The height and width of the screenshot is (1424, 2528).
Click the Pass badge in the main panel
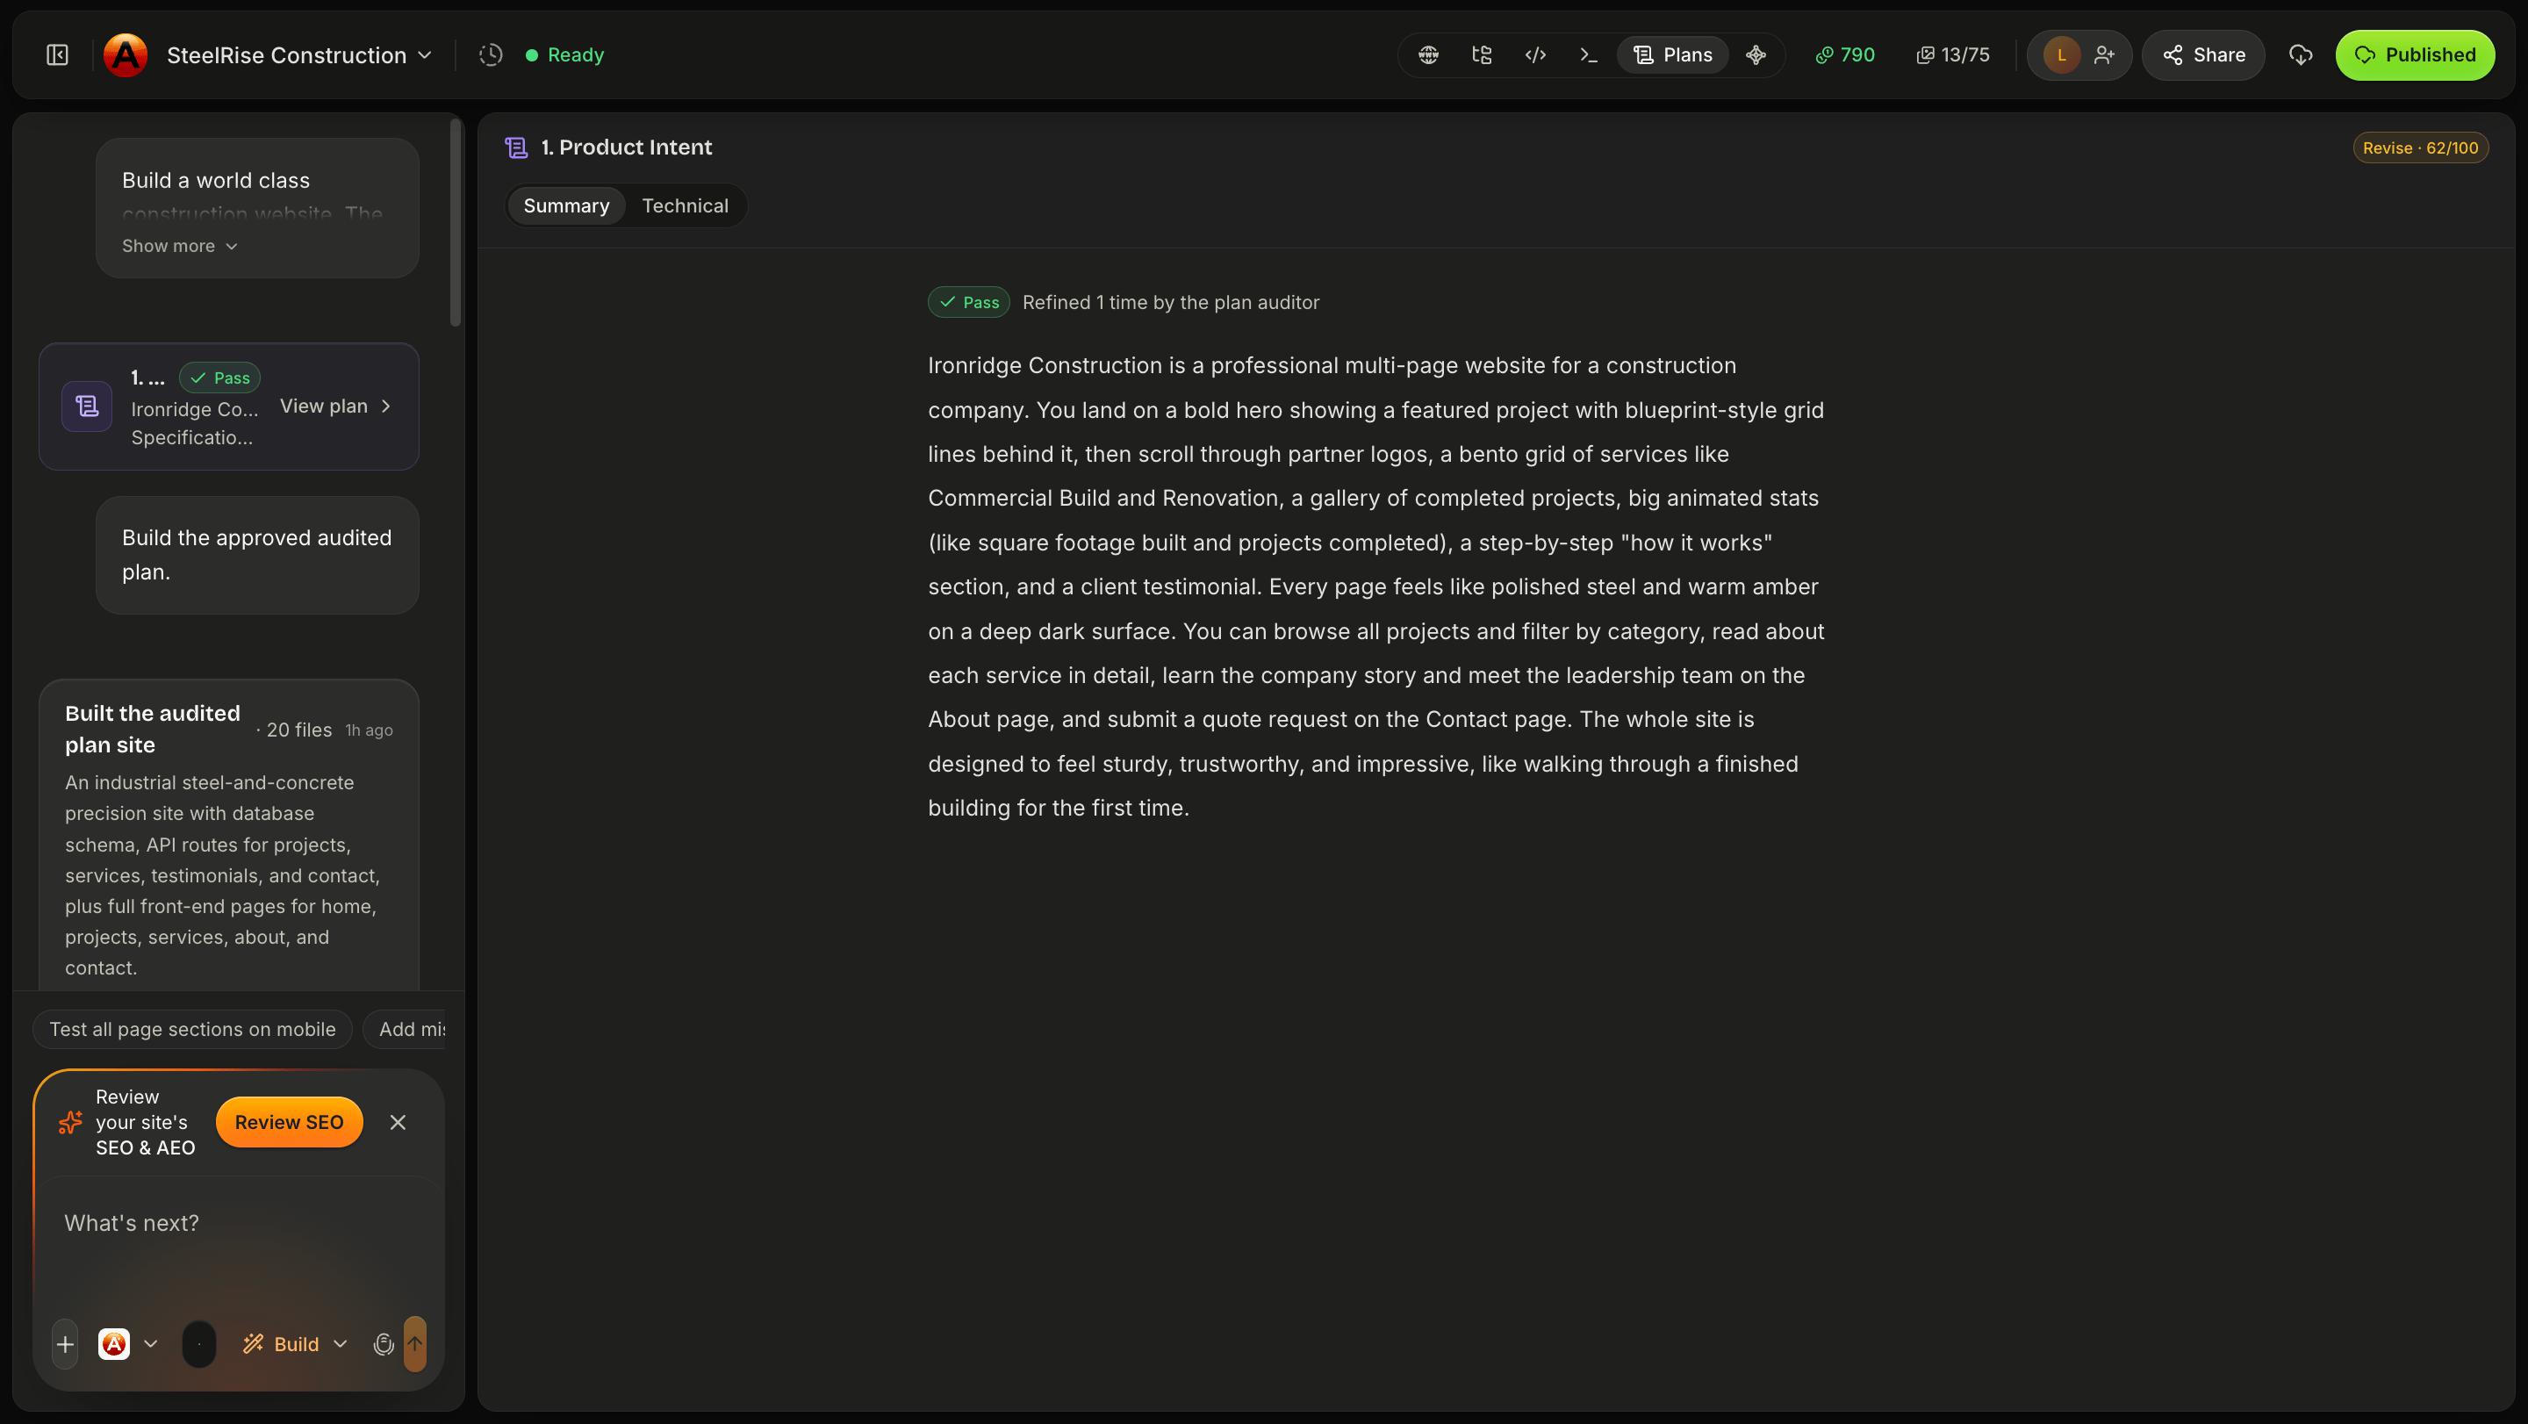pos(968,302)
